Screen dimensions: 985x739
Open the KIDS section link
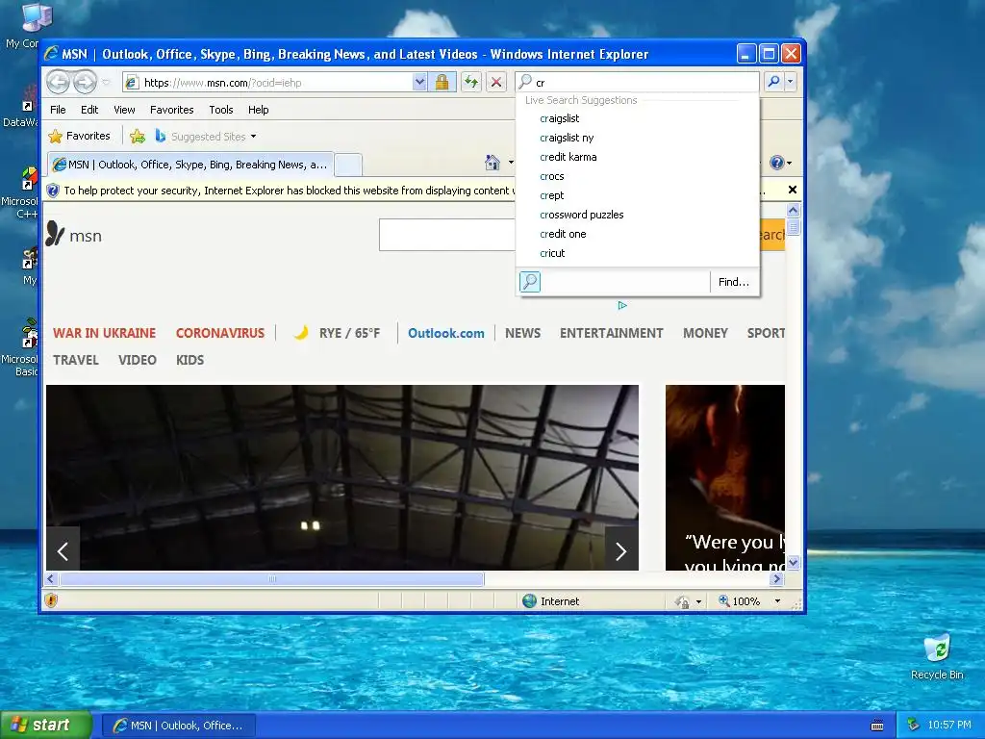point(189,360)
